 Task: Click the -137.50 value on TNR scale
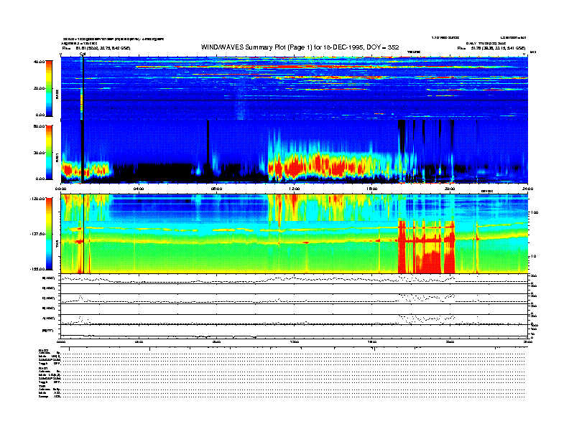(37, 234)
